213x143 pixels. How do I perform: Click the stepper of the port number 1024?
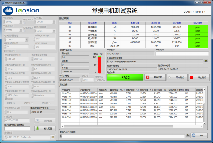coord(81,80)
